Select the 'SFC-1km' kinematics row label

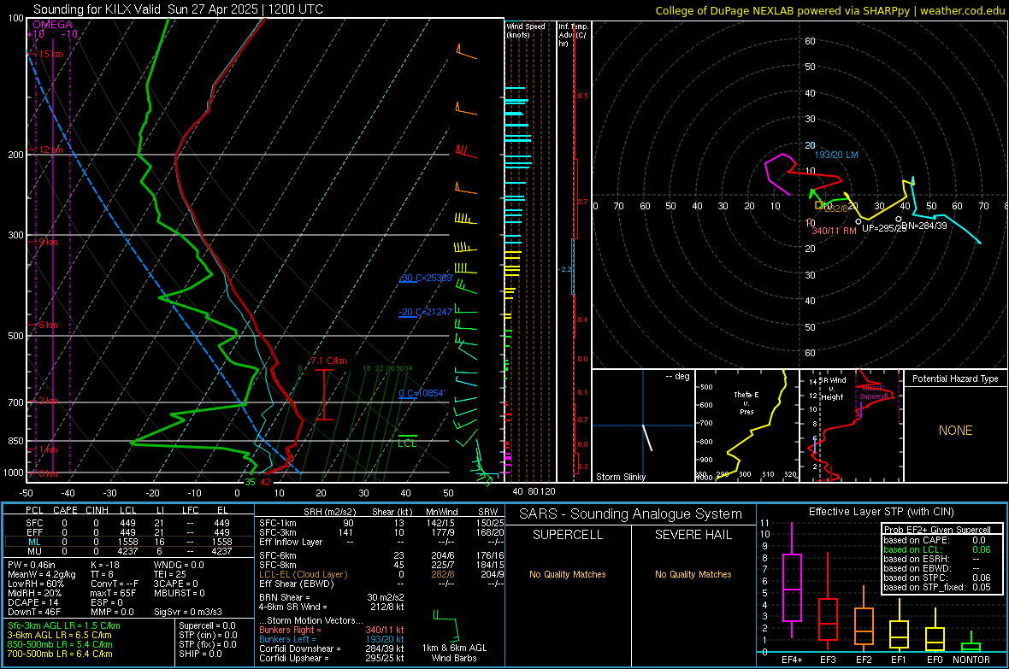(x=278, y=523)
